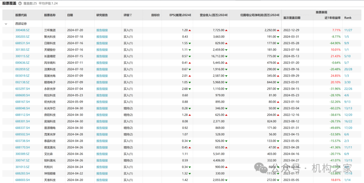Open stock code 002138.SZ link

coord(22,82)
